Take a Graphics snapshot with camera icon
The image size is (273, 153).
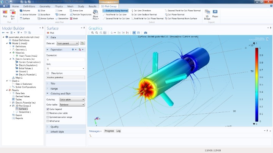[x=146, y=32]
